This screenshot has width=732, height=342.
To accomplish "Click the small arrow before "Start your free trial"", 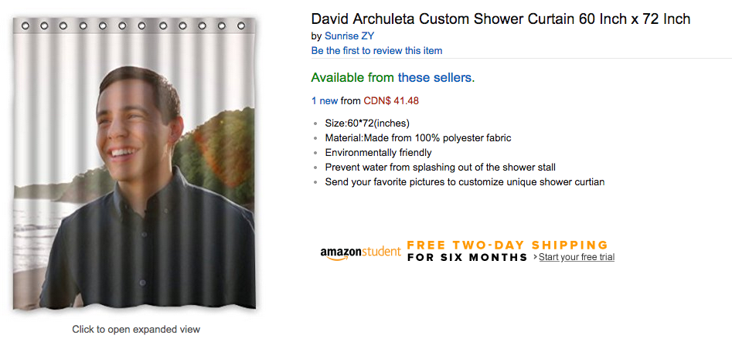I will (534, 257).
